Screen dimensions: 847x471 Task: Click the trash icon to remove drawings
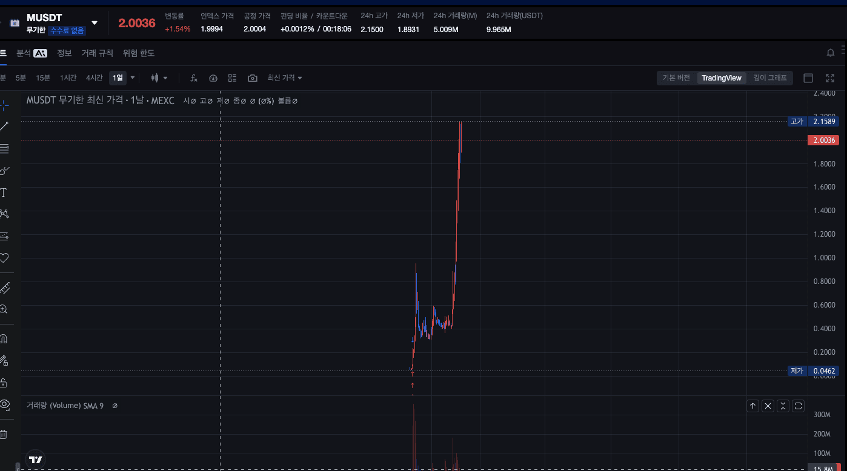click(x=4, y=434)
